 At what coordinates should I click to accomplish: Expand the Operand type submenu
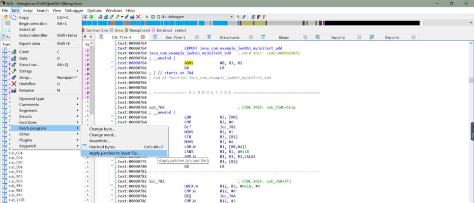[46, 98]
